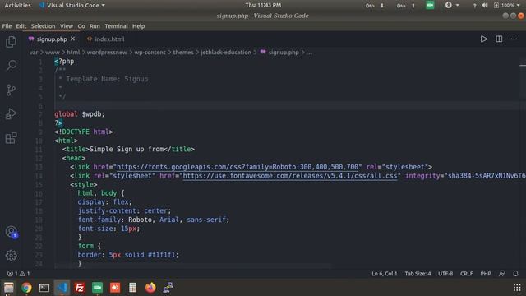Select the signup.php editor tab

(52, 39)
